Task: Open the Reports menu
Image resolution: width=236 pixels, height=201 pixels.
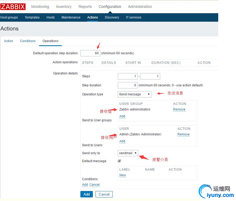Action: 85,7
